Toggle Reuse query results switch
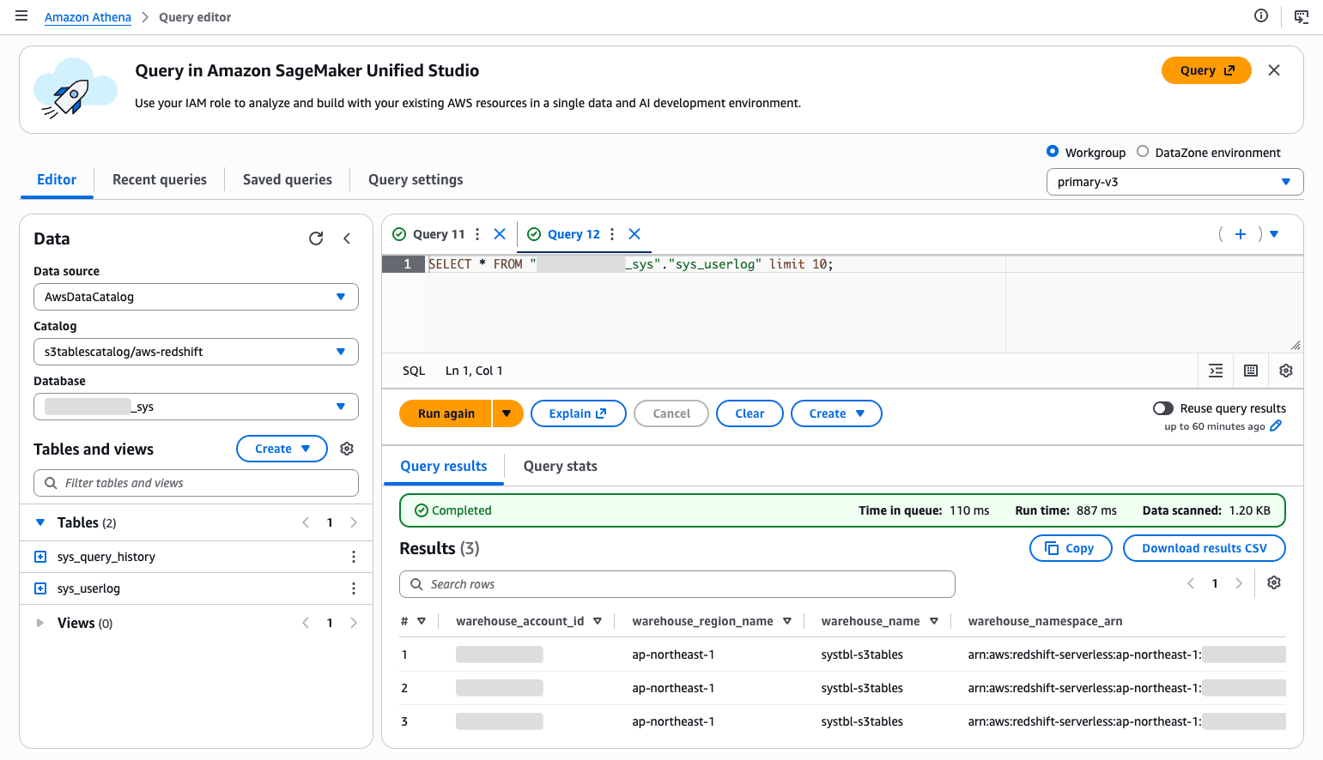 (1163, 408)
